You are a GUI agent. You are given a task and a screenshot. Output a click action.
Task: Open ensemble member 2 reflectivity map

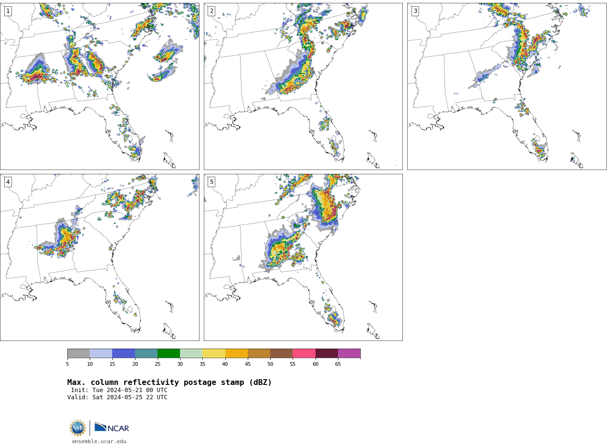[303, 86]
